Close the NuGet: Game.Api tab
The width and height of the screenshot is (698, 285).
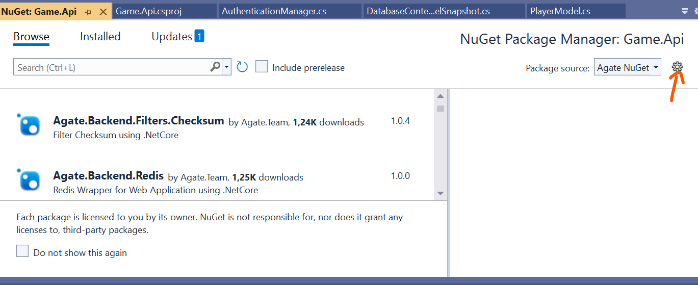tap(104, 11)
